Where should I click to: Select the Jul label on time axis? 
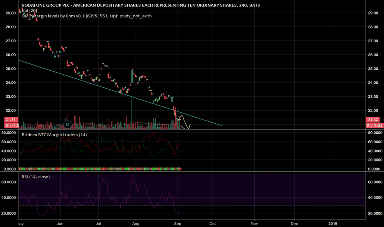tap(98, 224)
